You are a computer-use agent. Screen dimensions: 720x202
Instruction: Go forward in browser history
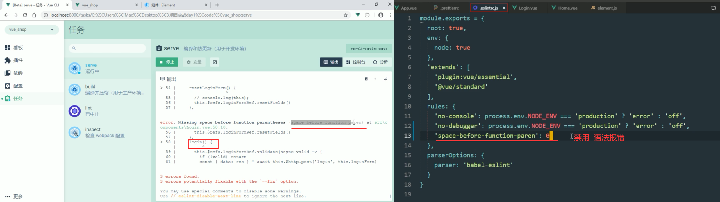16,15
